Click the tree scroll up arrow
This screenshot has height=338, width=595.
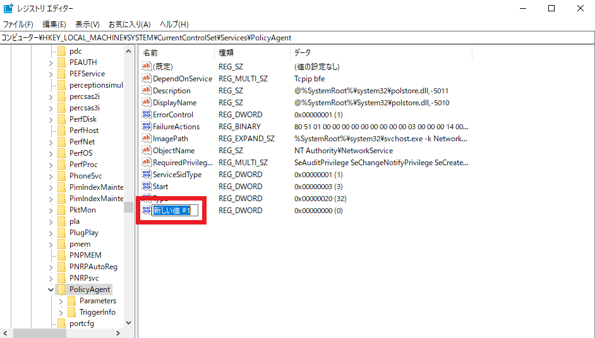click(x=128, y=51)
